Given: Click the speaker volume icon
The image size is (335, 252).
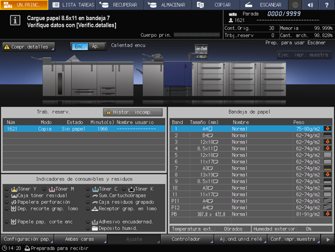Looking at the screenshot, I should [x=310, y=5].
